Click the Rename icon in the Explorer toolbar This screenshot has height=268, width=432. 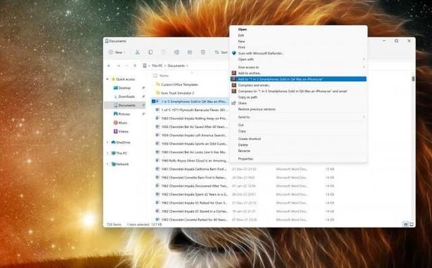click(177, 53)
